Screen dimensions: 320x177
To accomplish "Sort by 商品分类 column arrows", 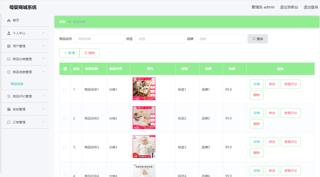I will click(x=125, y=69).
